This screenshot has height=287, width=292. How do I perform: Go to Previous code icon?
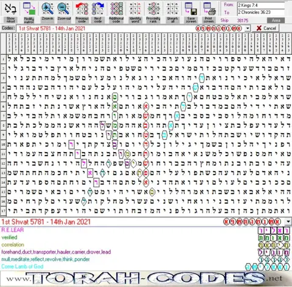click(82, 9)
